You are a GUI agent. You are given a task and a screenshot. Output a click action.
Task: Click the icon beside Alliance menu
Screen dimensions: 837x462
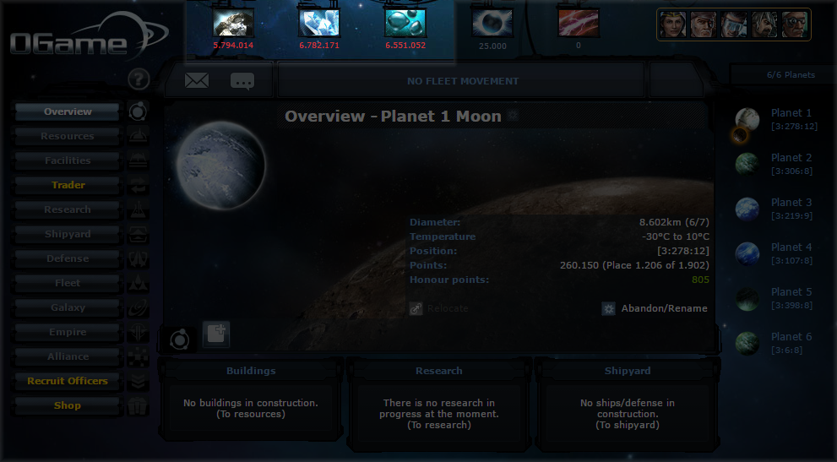[138, 356]
